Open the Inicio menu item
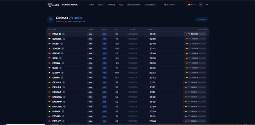This screenshot has height=125, width=255. 91,5
